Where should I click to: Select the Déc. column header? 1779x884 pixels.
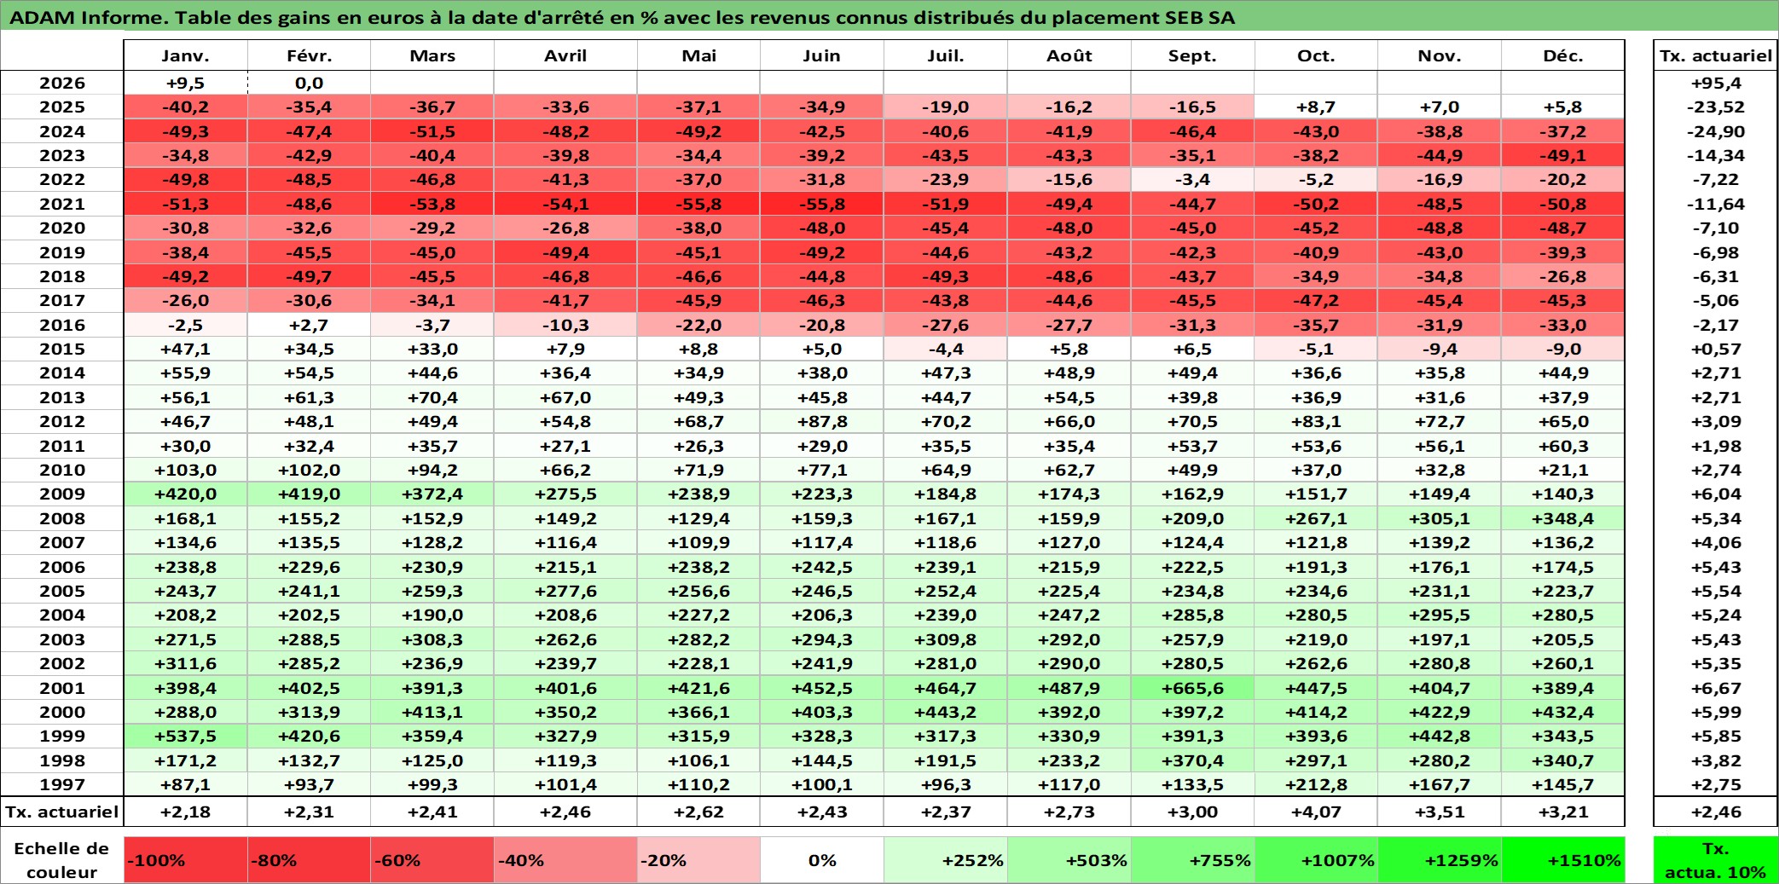[1563, 55]
